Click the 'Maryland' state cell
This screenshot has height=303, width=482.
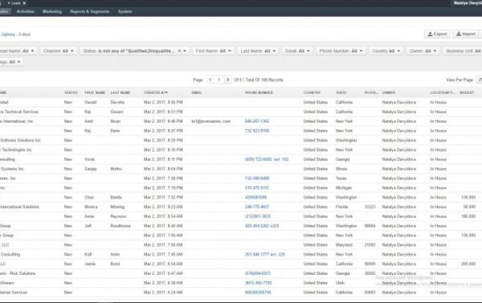pyautogui.click(x=344, y=244)
